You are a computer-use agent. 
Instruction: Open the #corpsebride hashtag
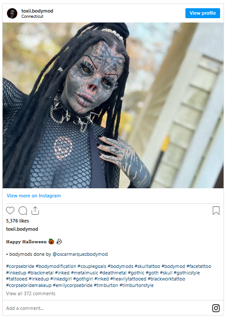(x=20, y=266)
